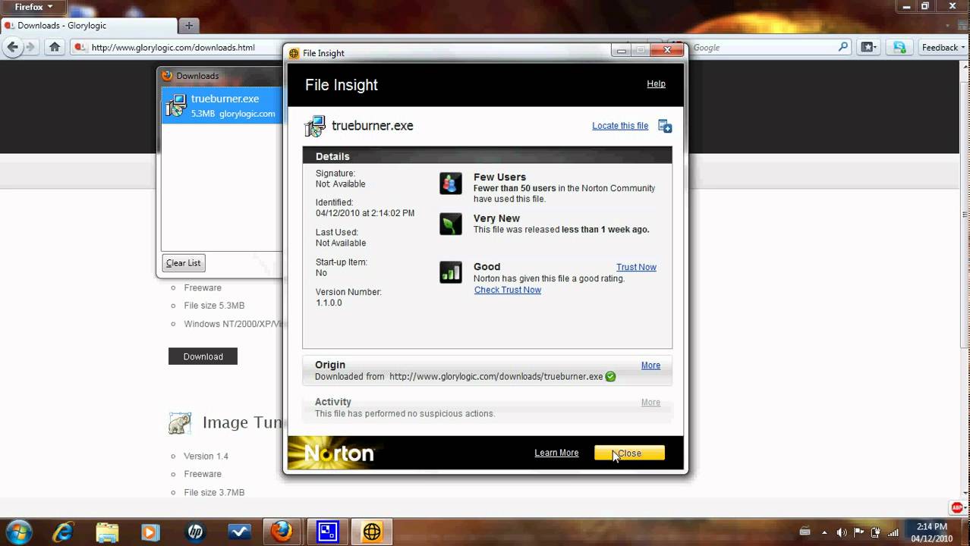Open the Feedback dropdown button
This screenshot has width=970, height=546.
943,47
